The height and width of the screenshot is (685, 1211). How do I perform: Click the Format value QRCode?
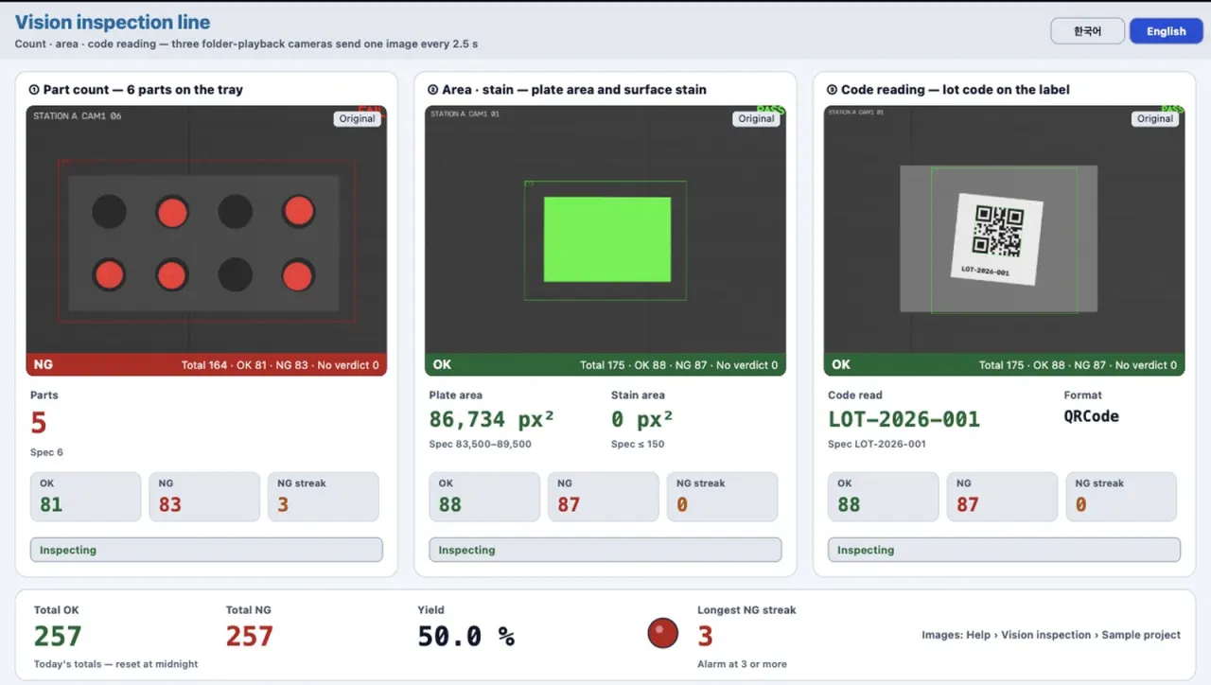(x=1092, y=416)
